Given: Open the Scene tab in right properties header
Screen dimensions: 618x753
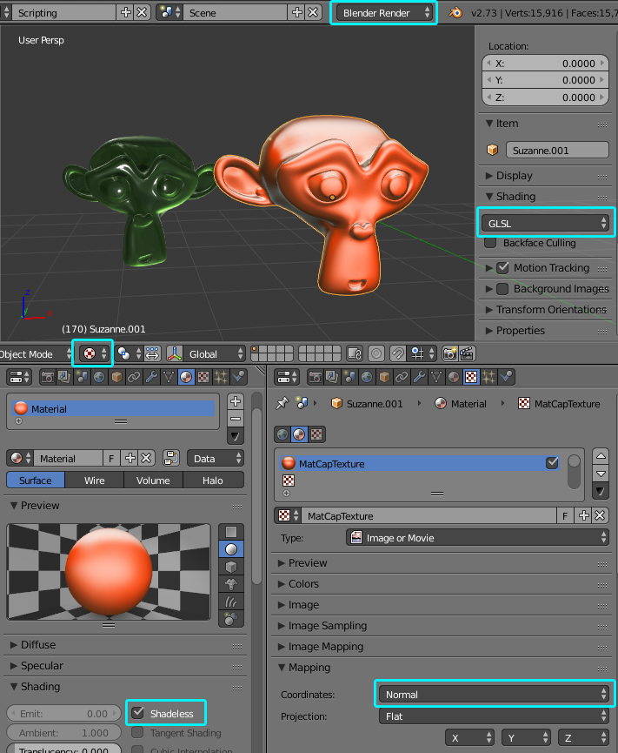Looking at the screenshot, I should coord(349,377).
